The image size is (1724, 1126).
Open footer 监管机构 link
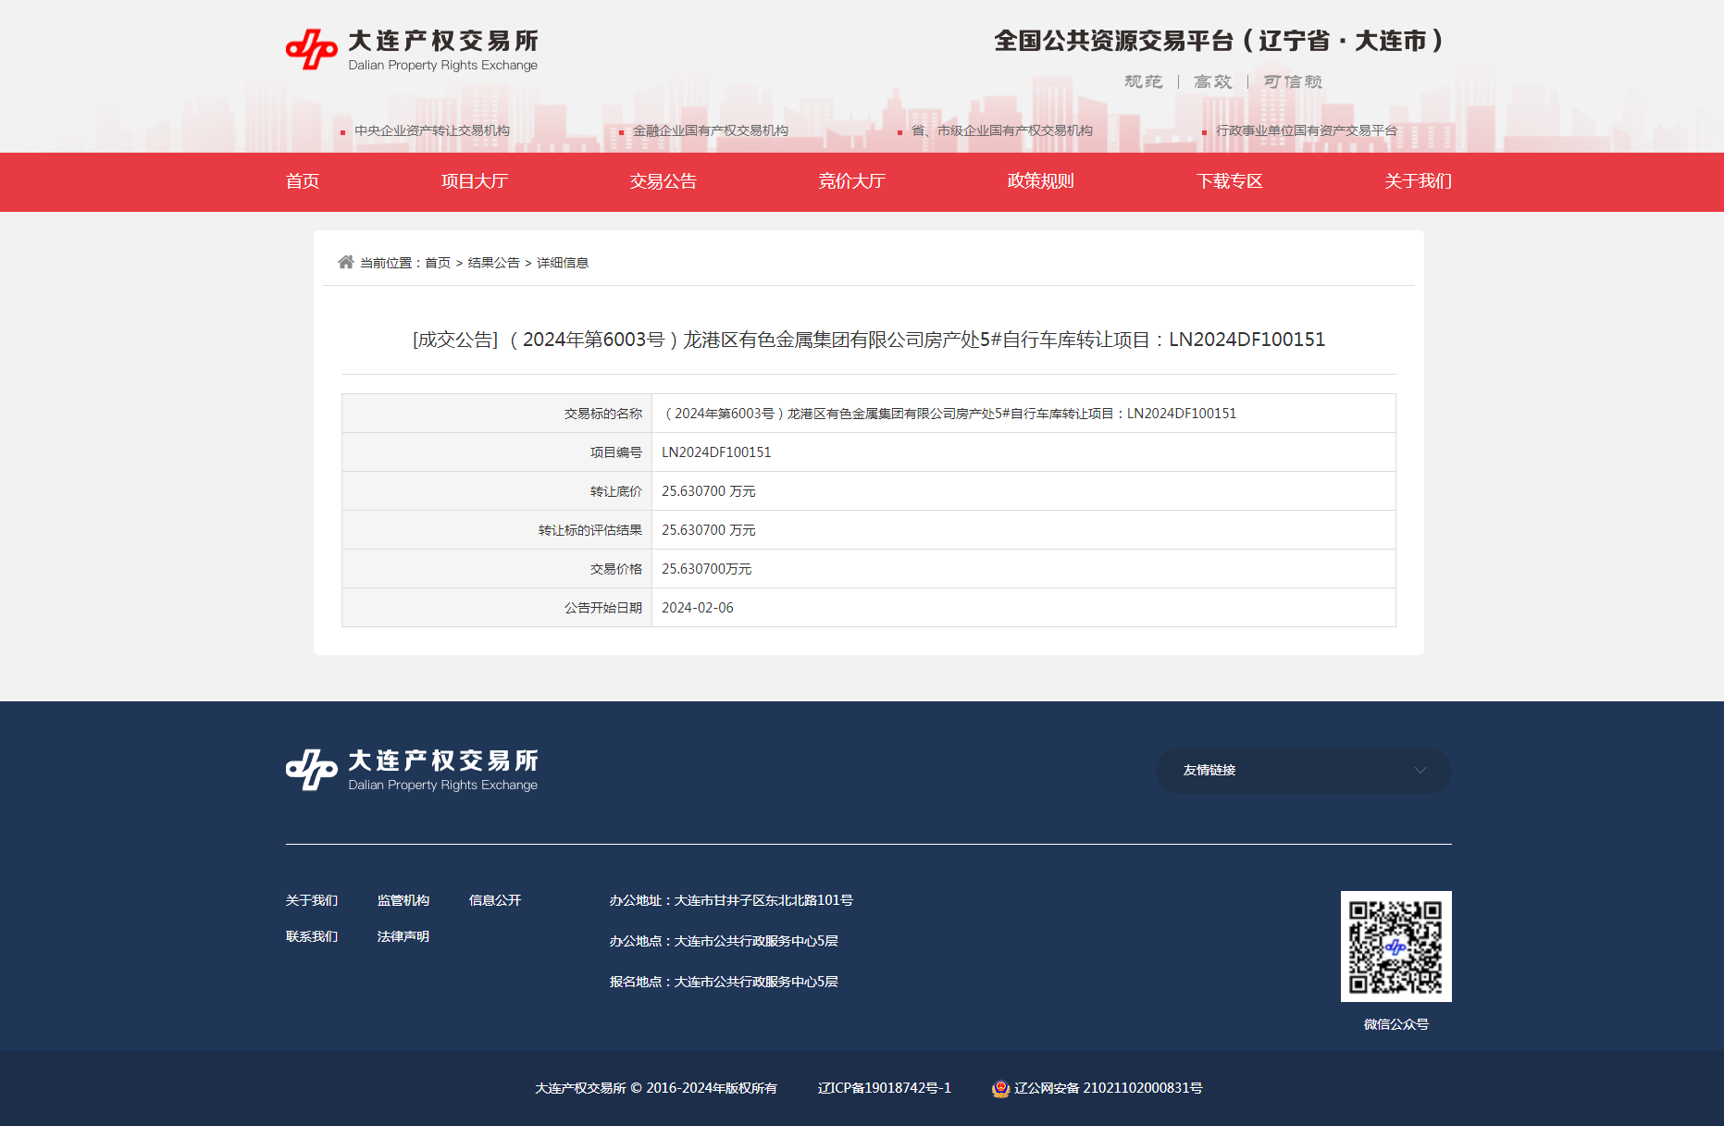pos(403,900)
